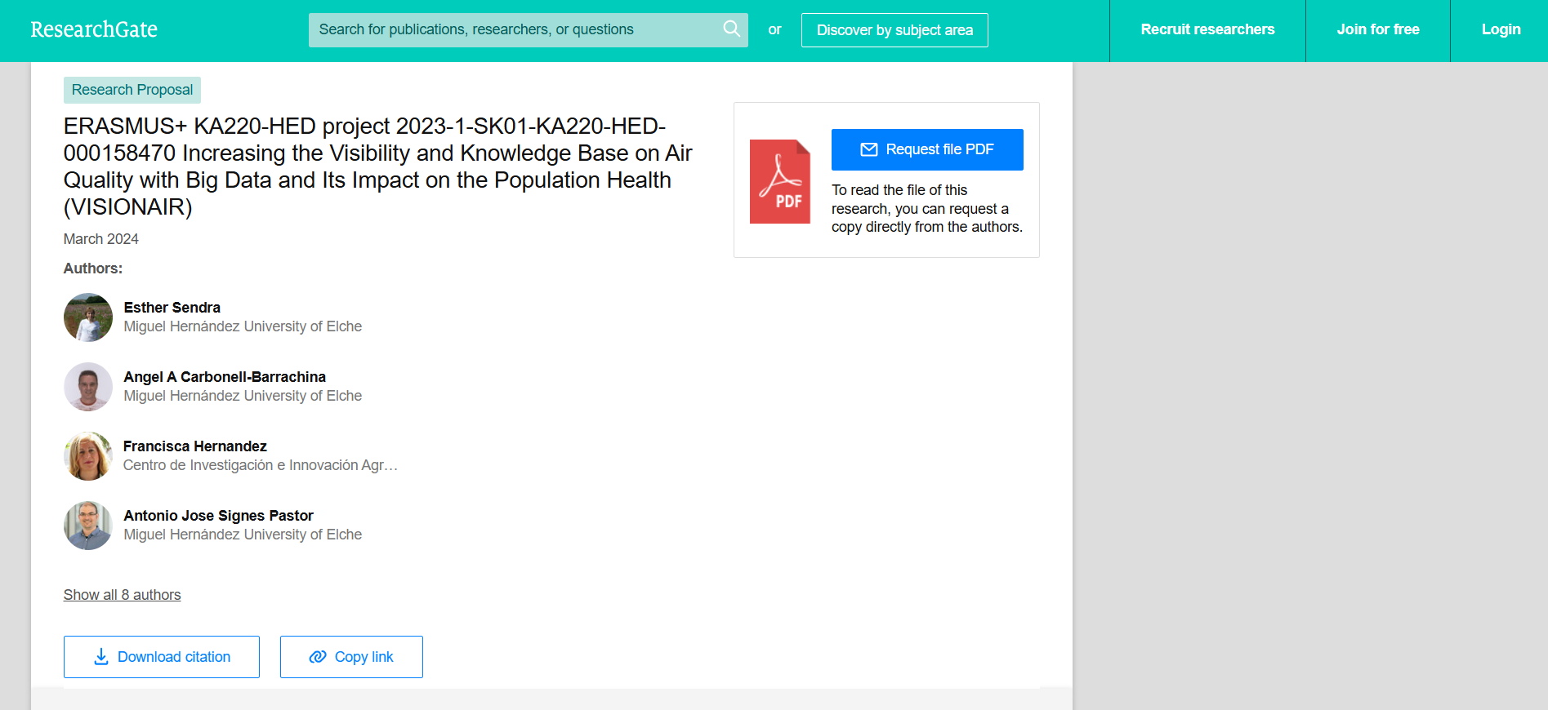Click the download arrow icon
The width and height of the screenshot is (1548, 710).
point(101,657)
